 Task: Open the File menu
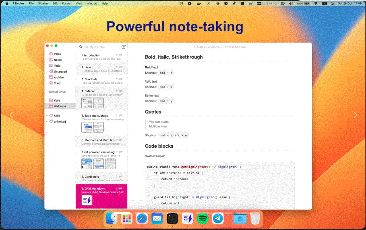31,3
